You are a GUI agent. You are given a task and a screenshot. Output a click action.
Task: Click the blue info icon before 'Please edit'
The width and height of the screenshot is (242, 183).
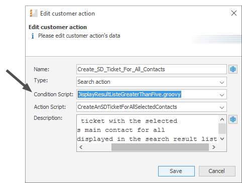[33, 36]
